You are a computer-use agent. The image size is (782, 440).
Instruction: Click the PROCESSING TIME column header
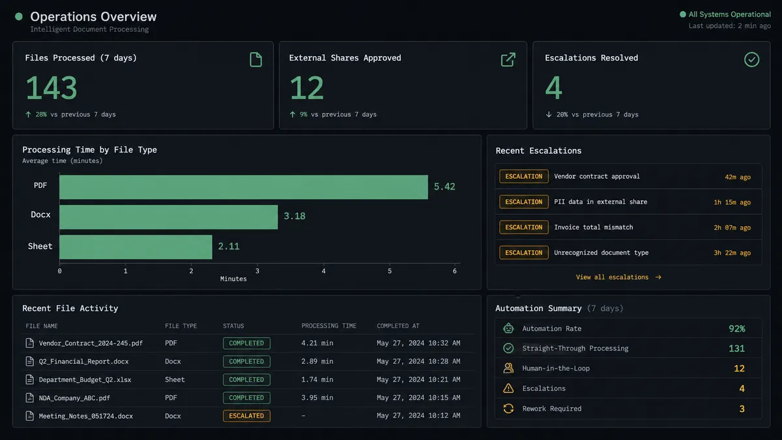pos(329,326)
